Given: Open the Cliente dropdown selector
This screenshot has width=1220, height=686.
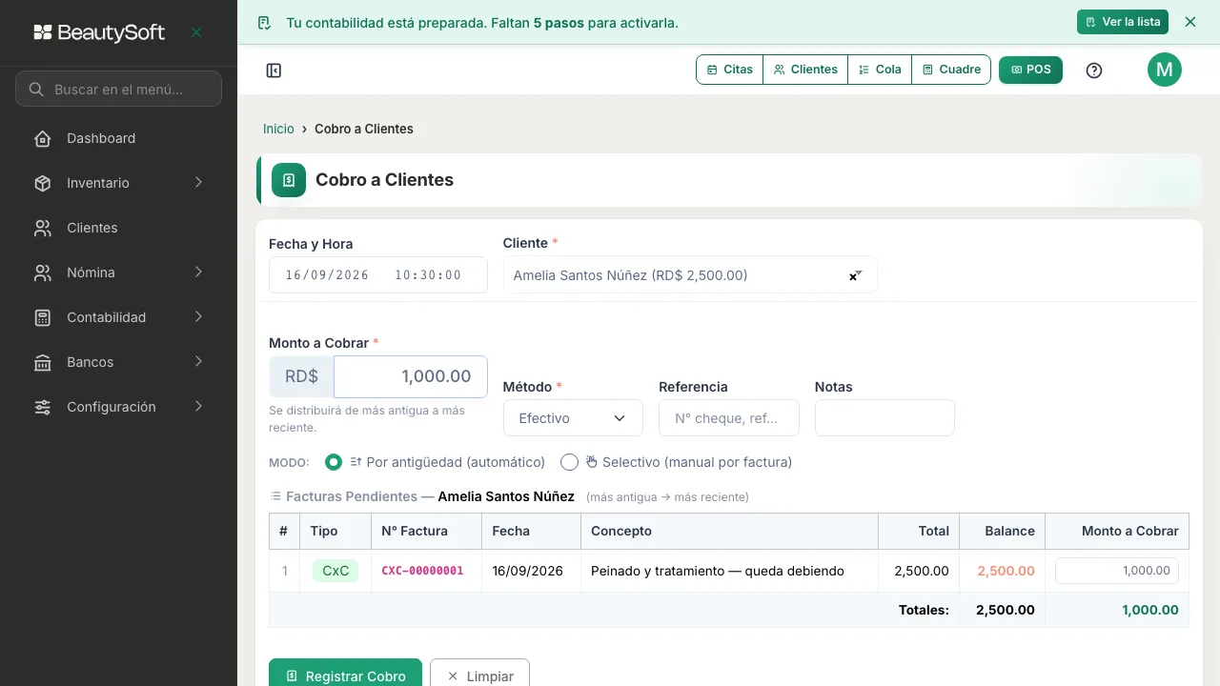Looking at the screenshot, I should click(690, 274).
